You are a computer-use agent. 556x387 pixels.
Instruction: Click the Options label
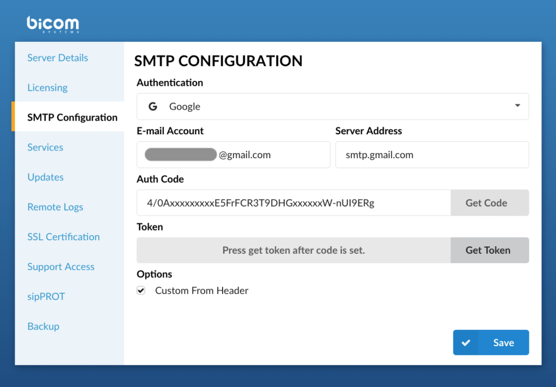coord(155,274)
